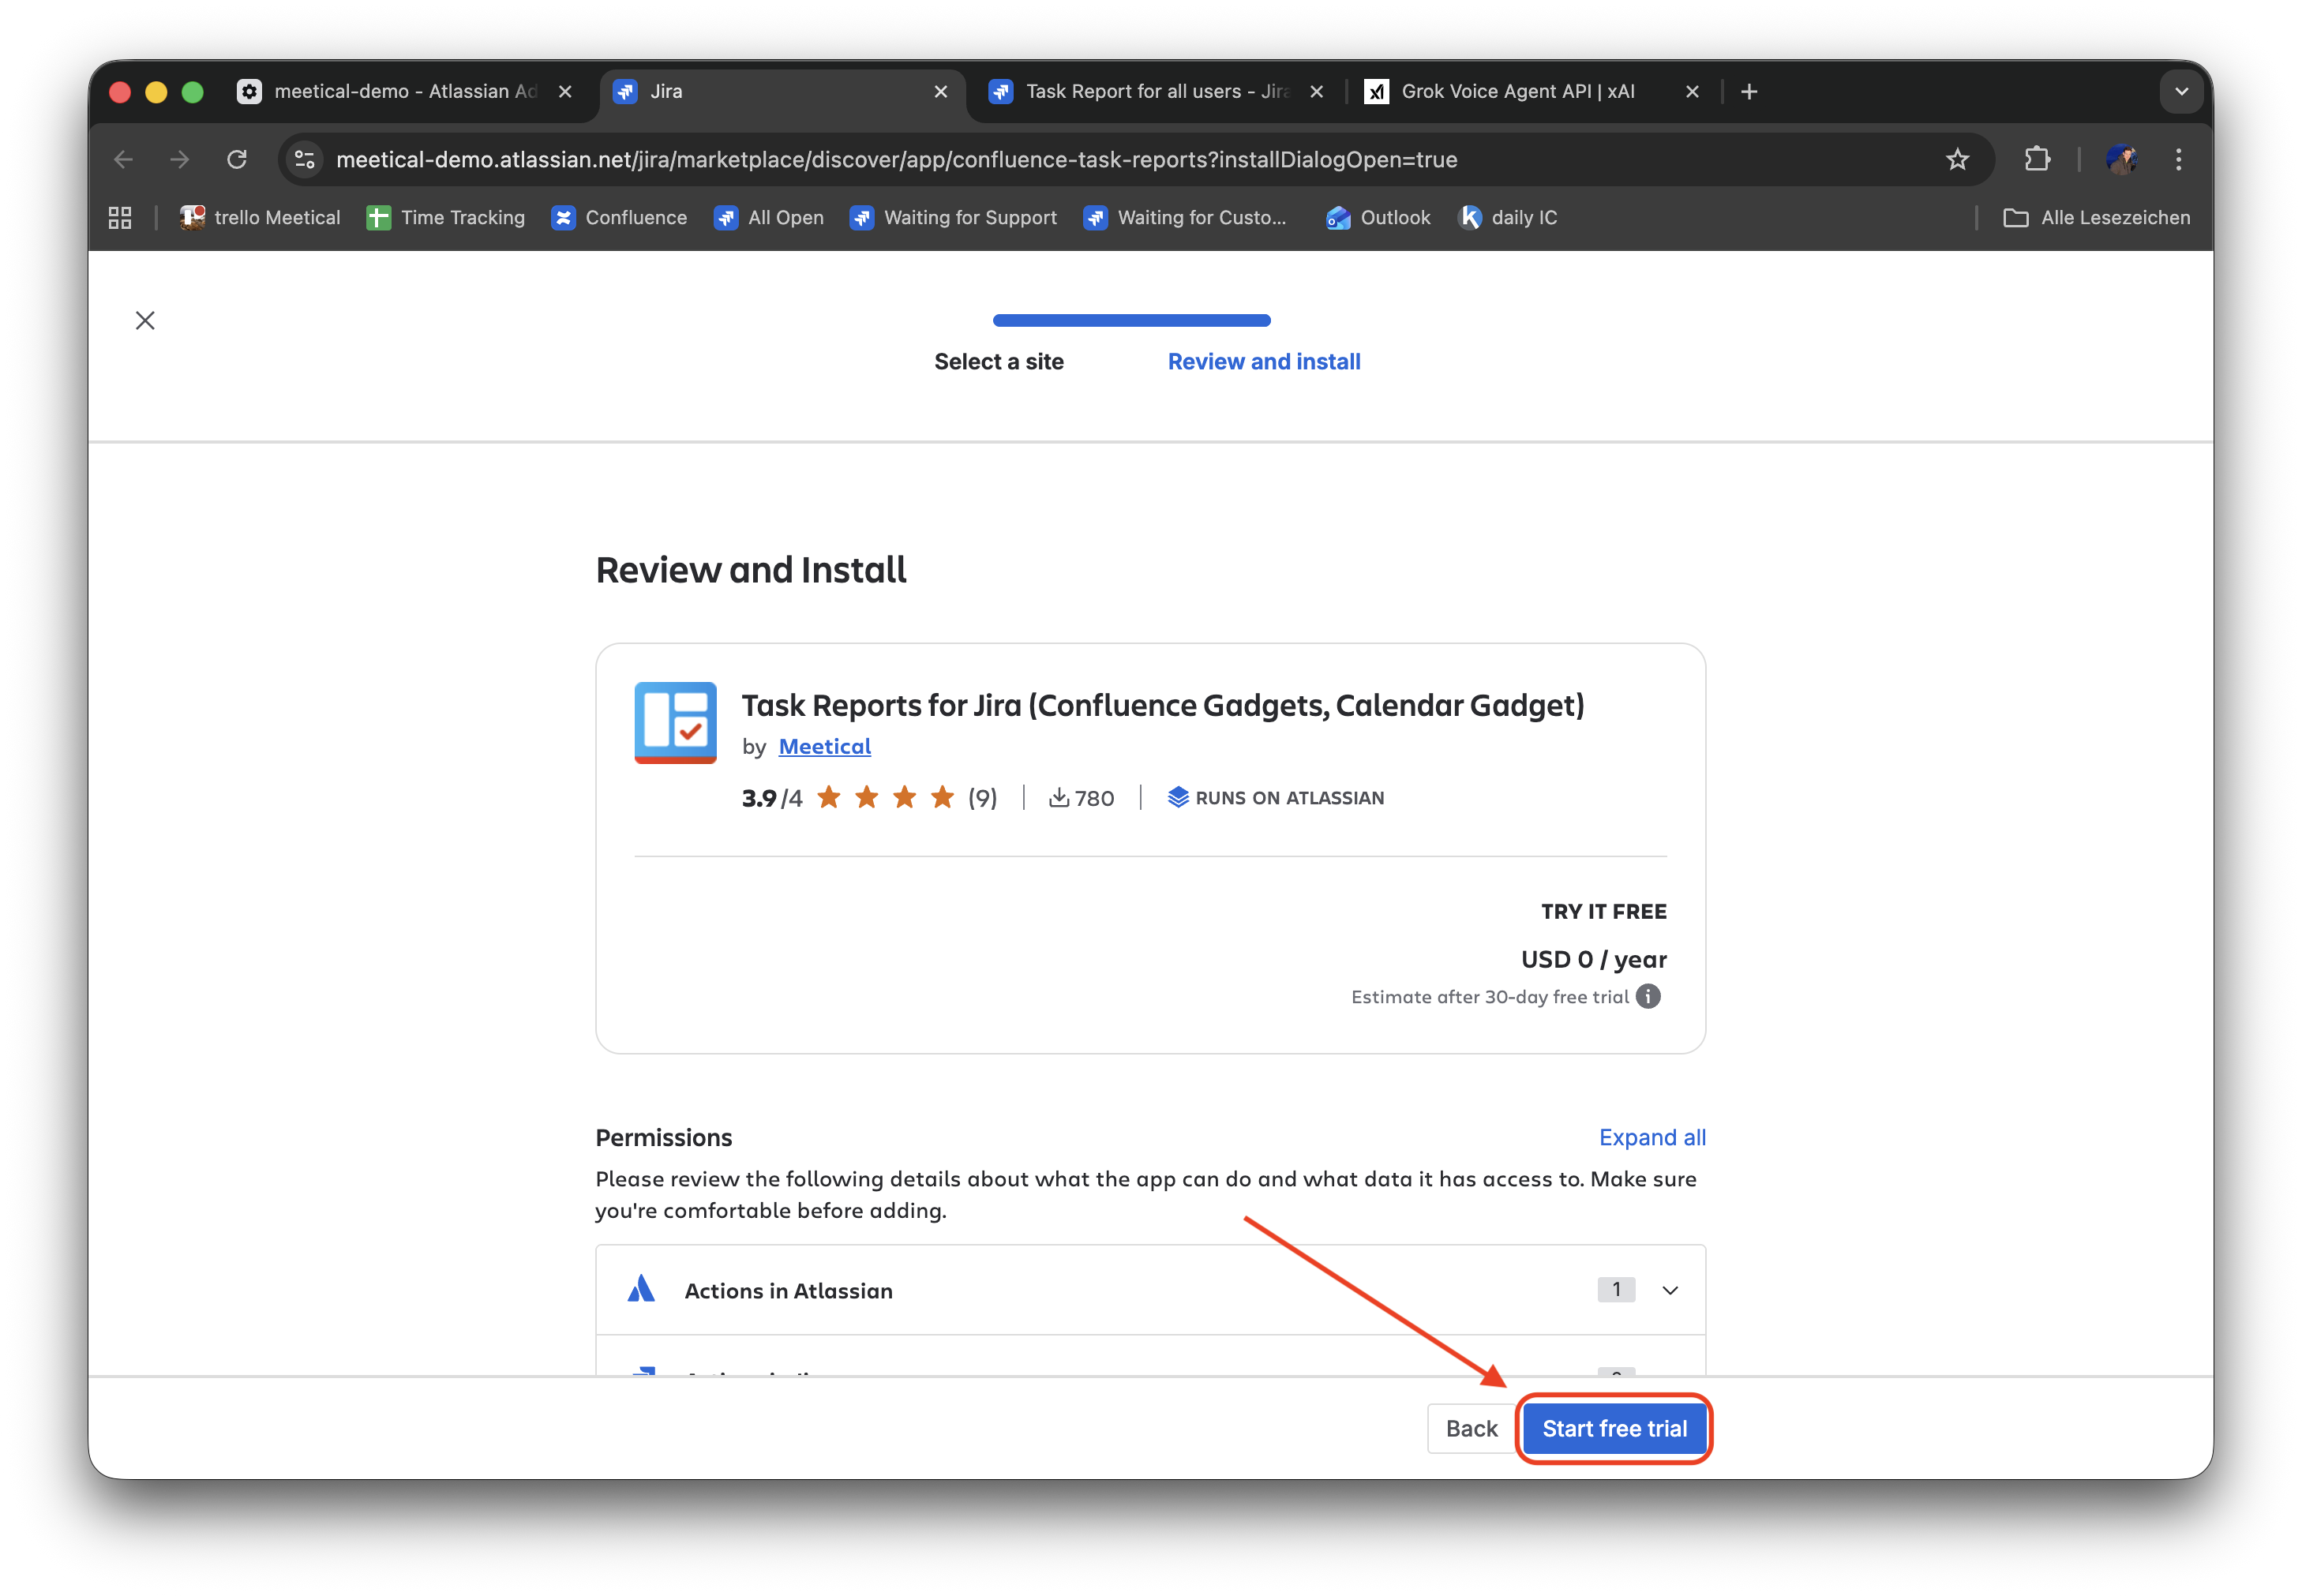Click Expand all permissions link
This screenshot has width=2302, height=1596.
[x=1652, y=1137]
